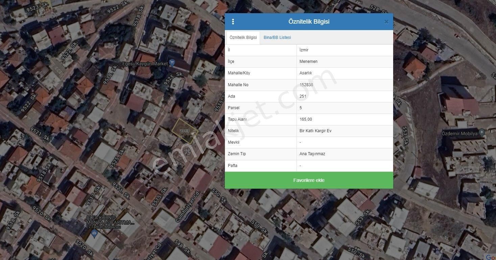Viewport: 496px width, 260px height.
Task: Click the Mevkii row label
Action: point(234,142)
